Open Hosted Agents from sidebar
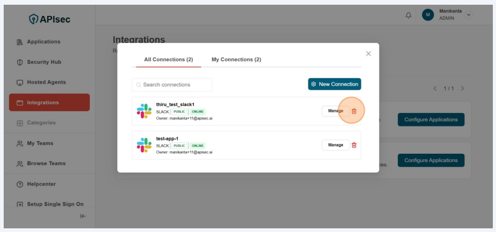 pos(46,82)
